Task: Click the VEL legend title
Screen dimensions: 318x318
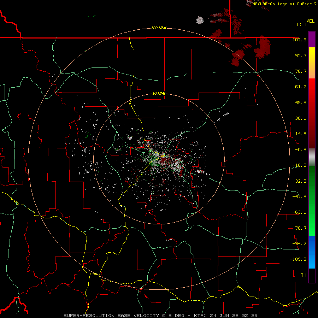Action: (x=310, y=21)
